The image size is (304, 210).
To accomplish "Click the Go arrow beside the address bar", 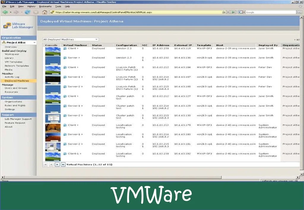I will (x=233, y=12).
